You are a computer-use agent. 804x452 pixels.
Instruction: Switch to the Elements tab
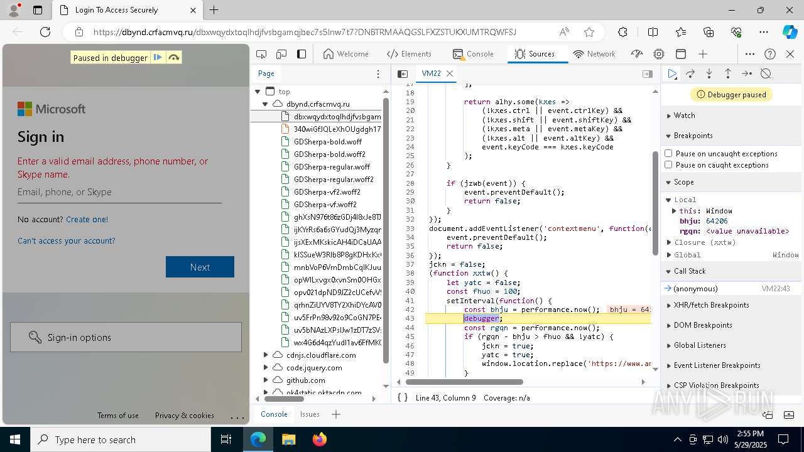click(x=409, y=54)
